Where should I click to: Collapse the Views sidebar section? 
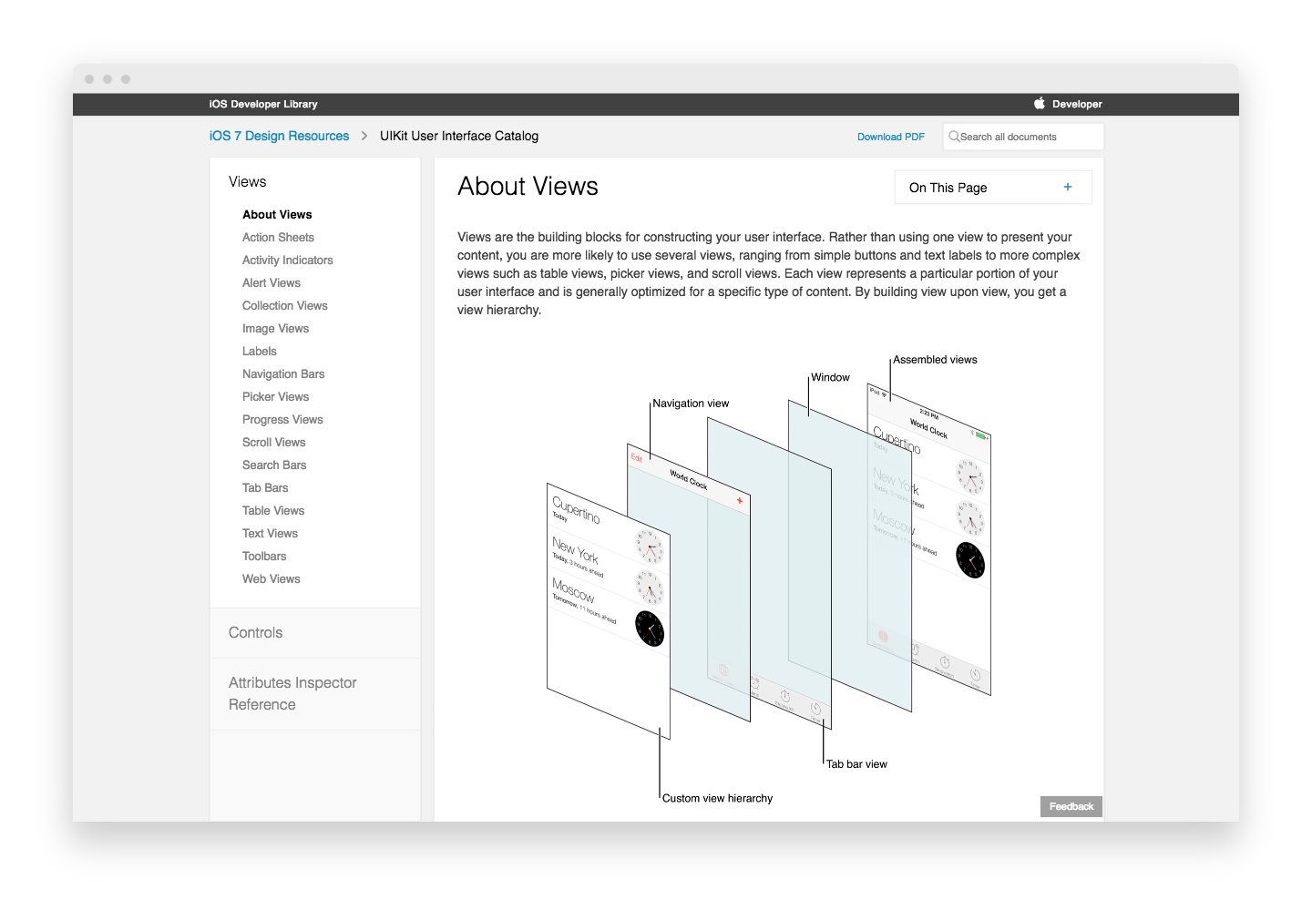(247, 182)
